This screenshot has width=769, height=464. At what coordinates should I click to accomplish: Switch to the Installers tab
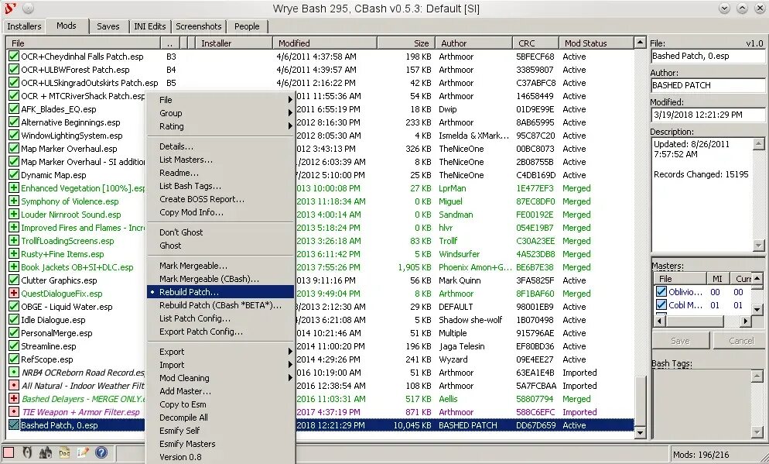pos(24,26)
